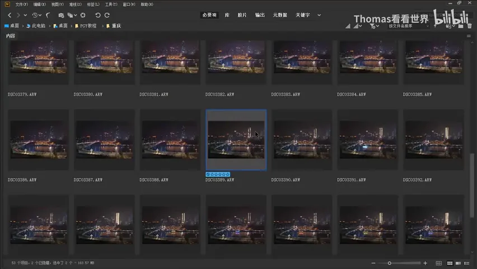Image resolution: width=477 pixels, height=269 pixels.
Task: Click the Bridge application logo icon
Action: [x=7, y=4]
